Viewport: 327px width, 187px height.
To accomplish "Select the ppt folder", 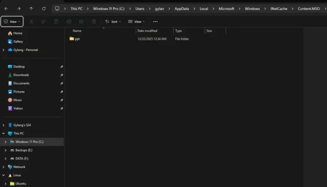I will coord(75,39).
